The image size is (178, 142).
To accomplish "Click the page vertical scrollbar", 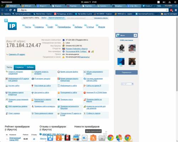I will coord(177,54).
